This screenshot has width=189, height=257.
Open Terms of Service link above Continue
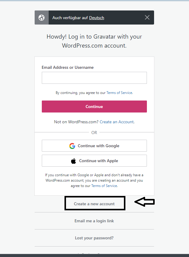(119, 93)
